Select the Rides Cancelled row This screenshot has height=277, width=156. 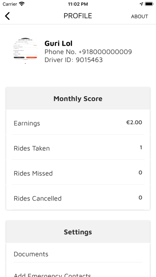pos(78,197)
